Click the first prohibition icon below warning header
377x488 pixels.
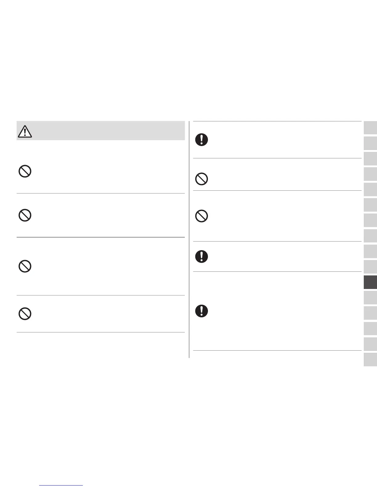(25, 171)
